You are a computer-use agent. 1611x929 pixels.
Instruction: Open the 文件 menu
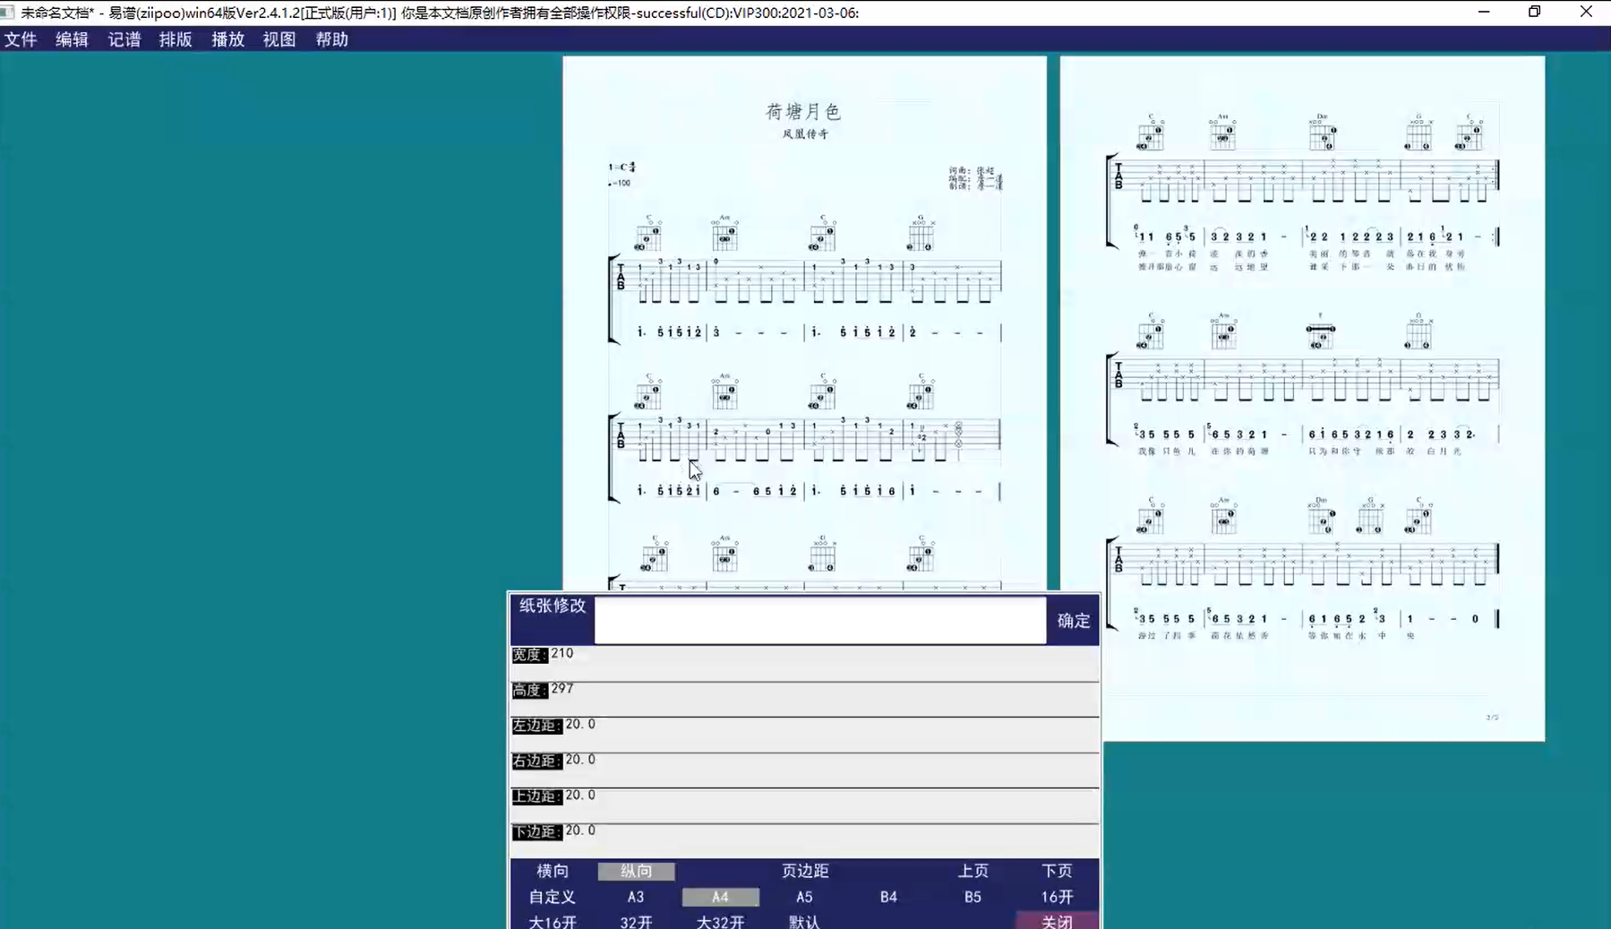pyautogui.click(x=21, y=39)
